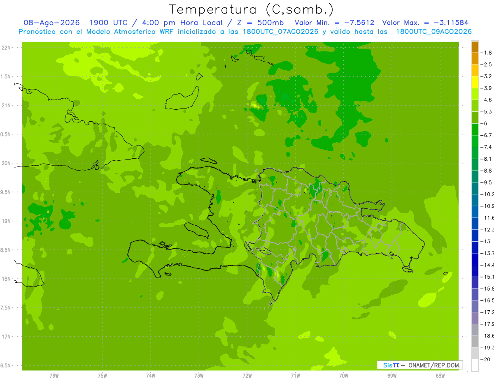
Task: Click the "-3.9" colorbar label
Action: point(486,88)
